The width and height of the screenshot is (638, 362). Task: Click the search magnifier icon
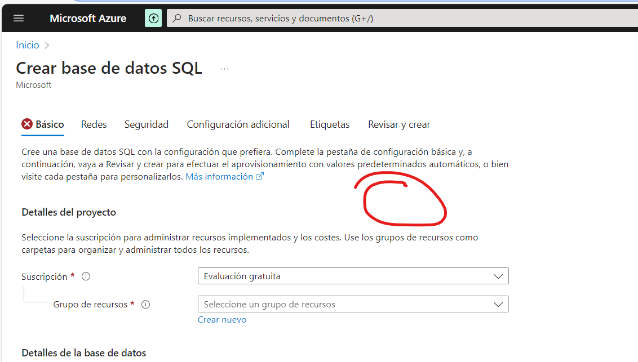[177, 18]
